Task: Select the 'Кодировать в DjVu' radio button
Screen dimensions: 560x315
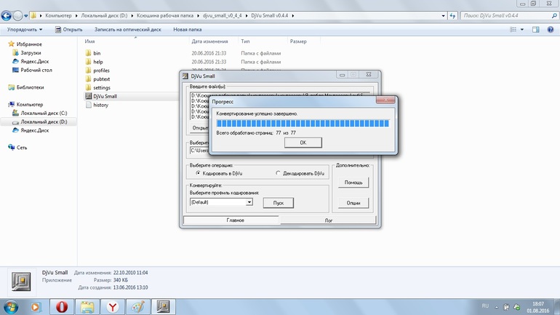Action: coord(198,173)
